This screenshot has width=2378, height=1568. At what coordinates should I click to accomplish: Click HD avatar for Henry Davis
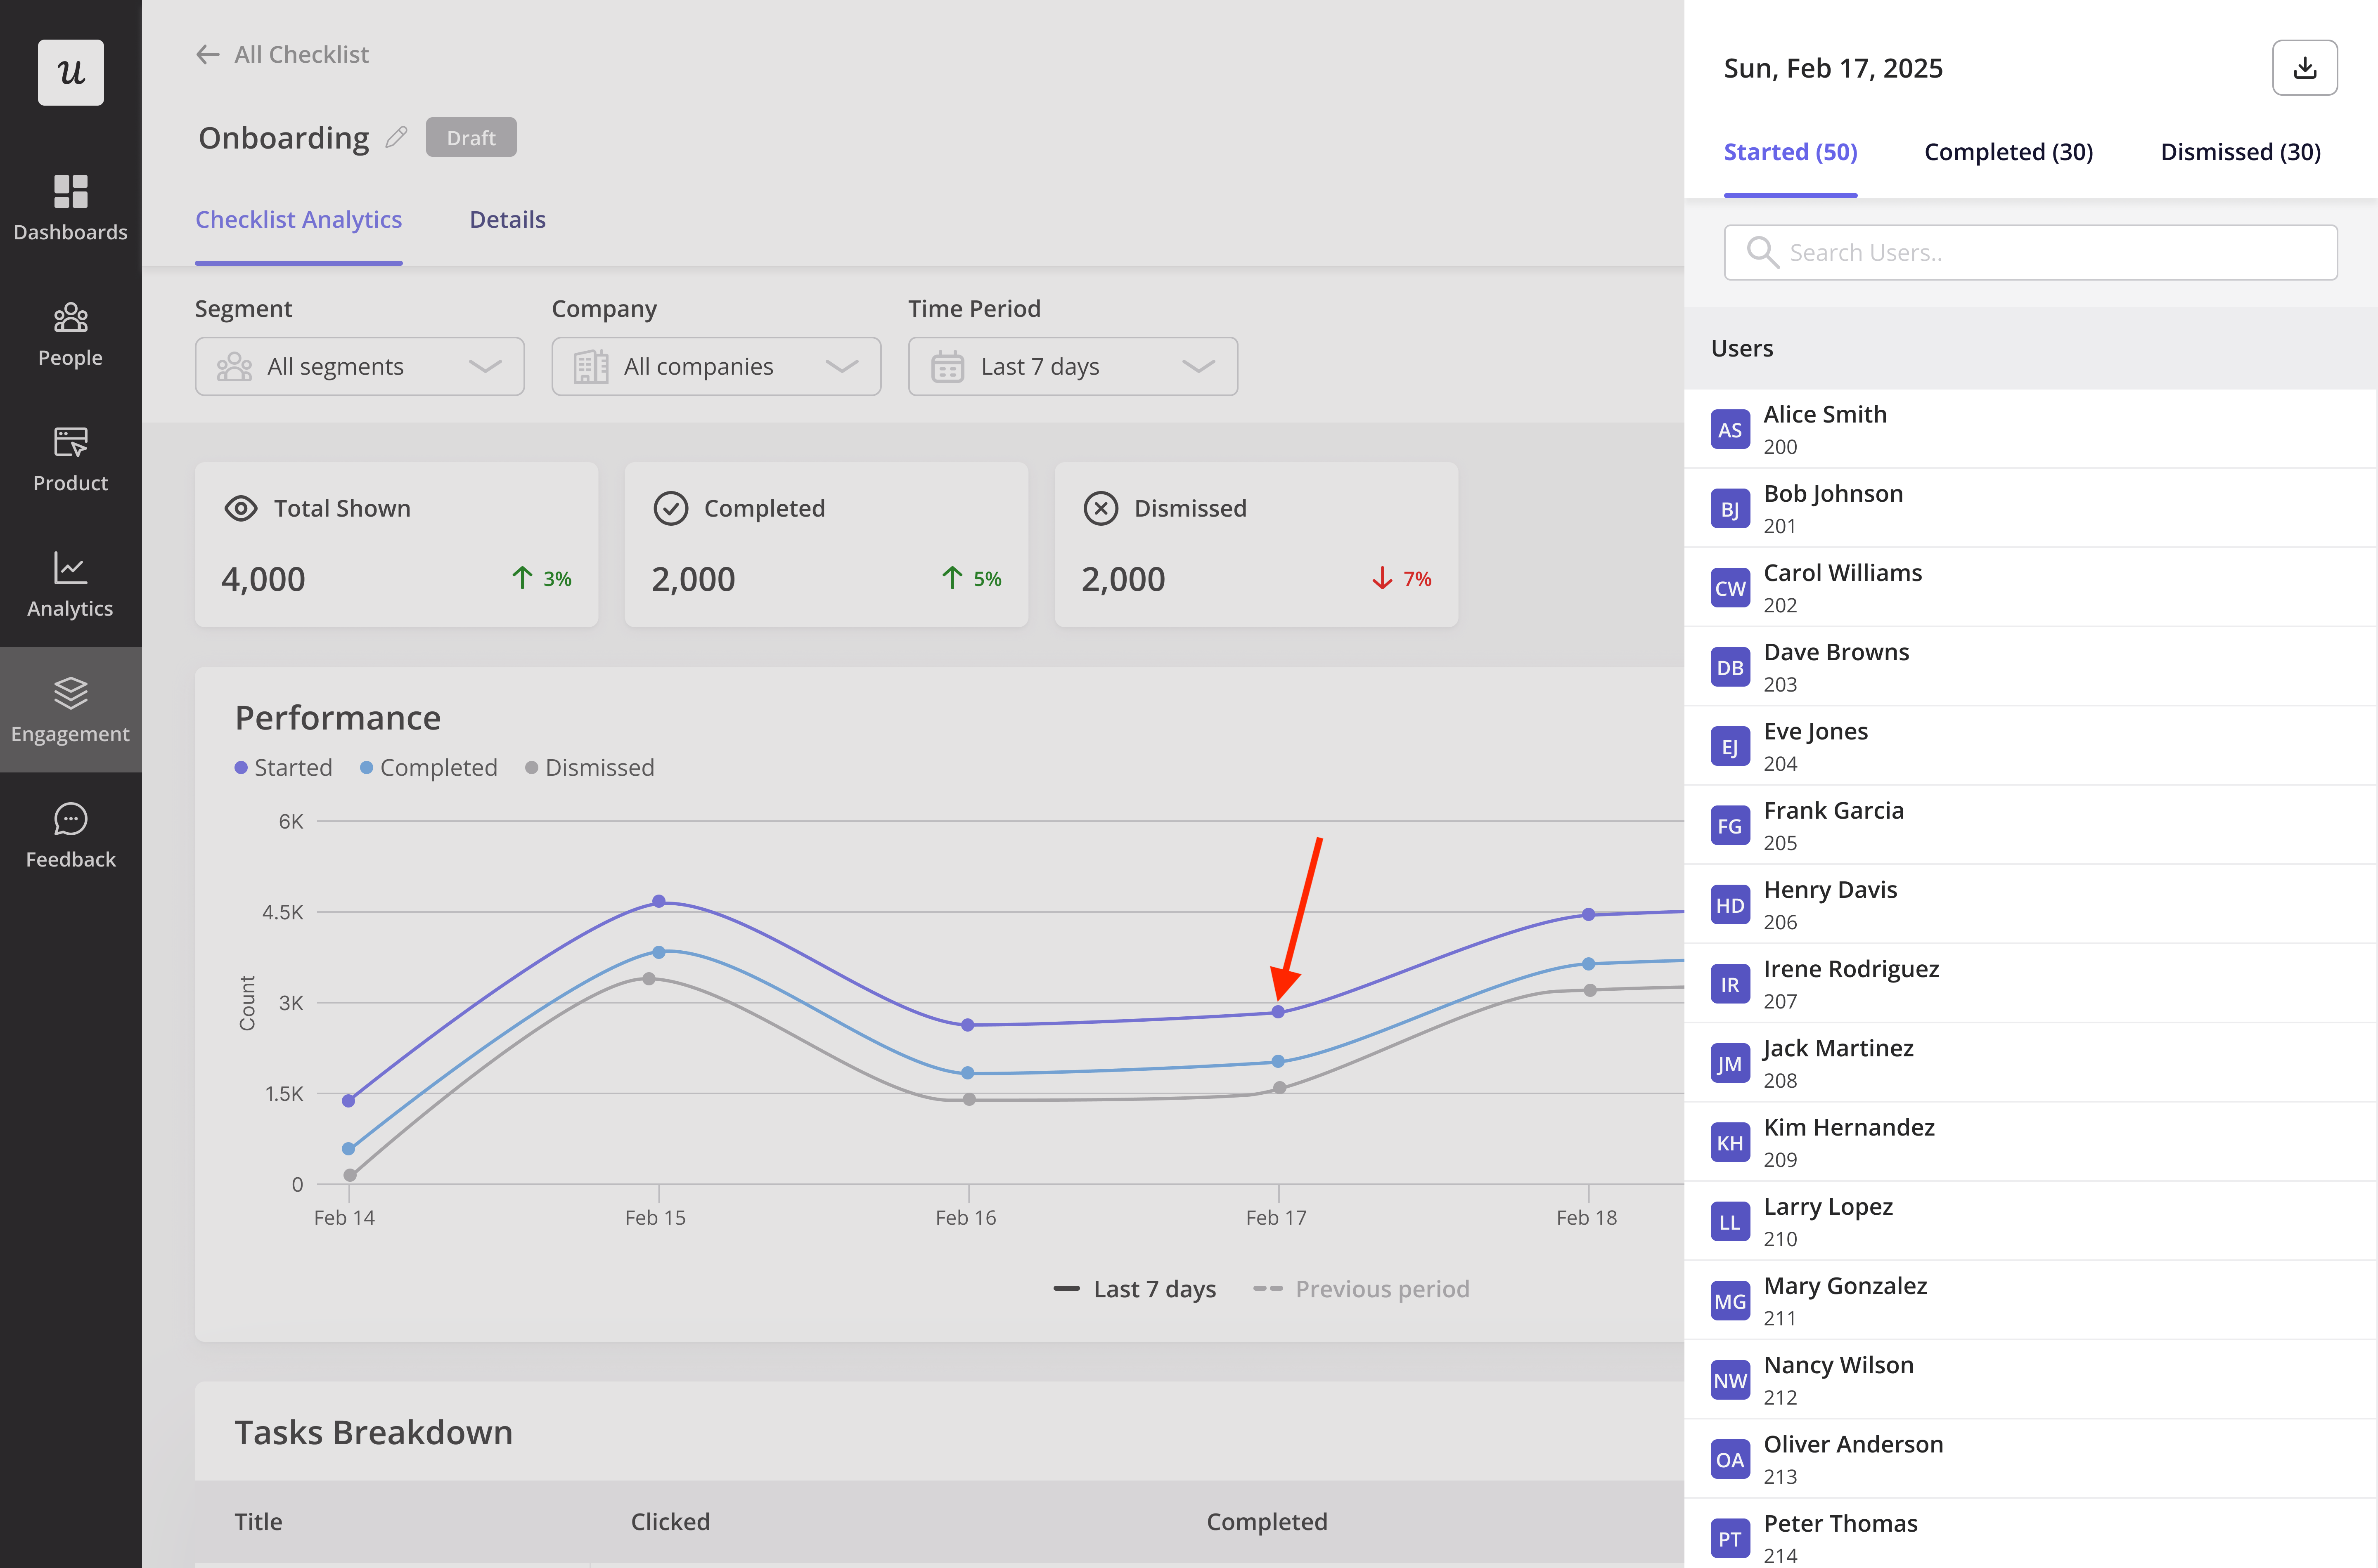pos(1730,905)
